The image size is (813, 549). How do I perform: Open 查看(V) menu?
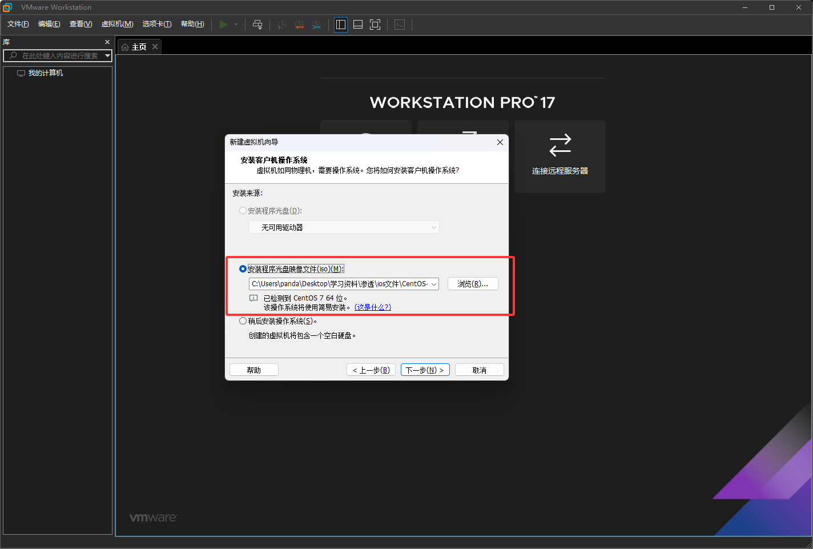(81, 24)
